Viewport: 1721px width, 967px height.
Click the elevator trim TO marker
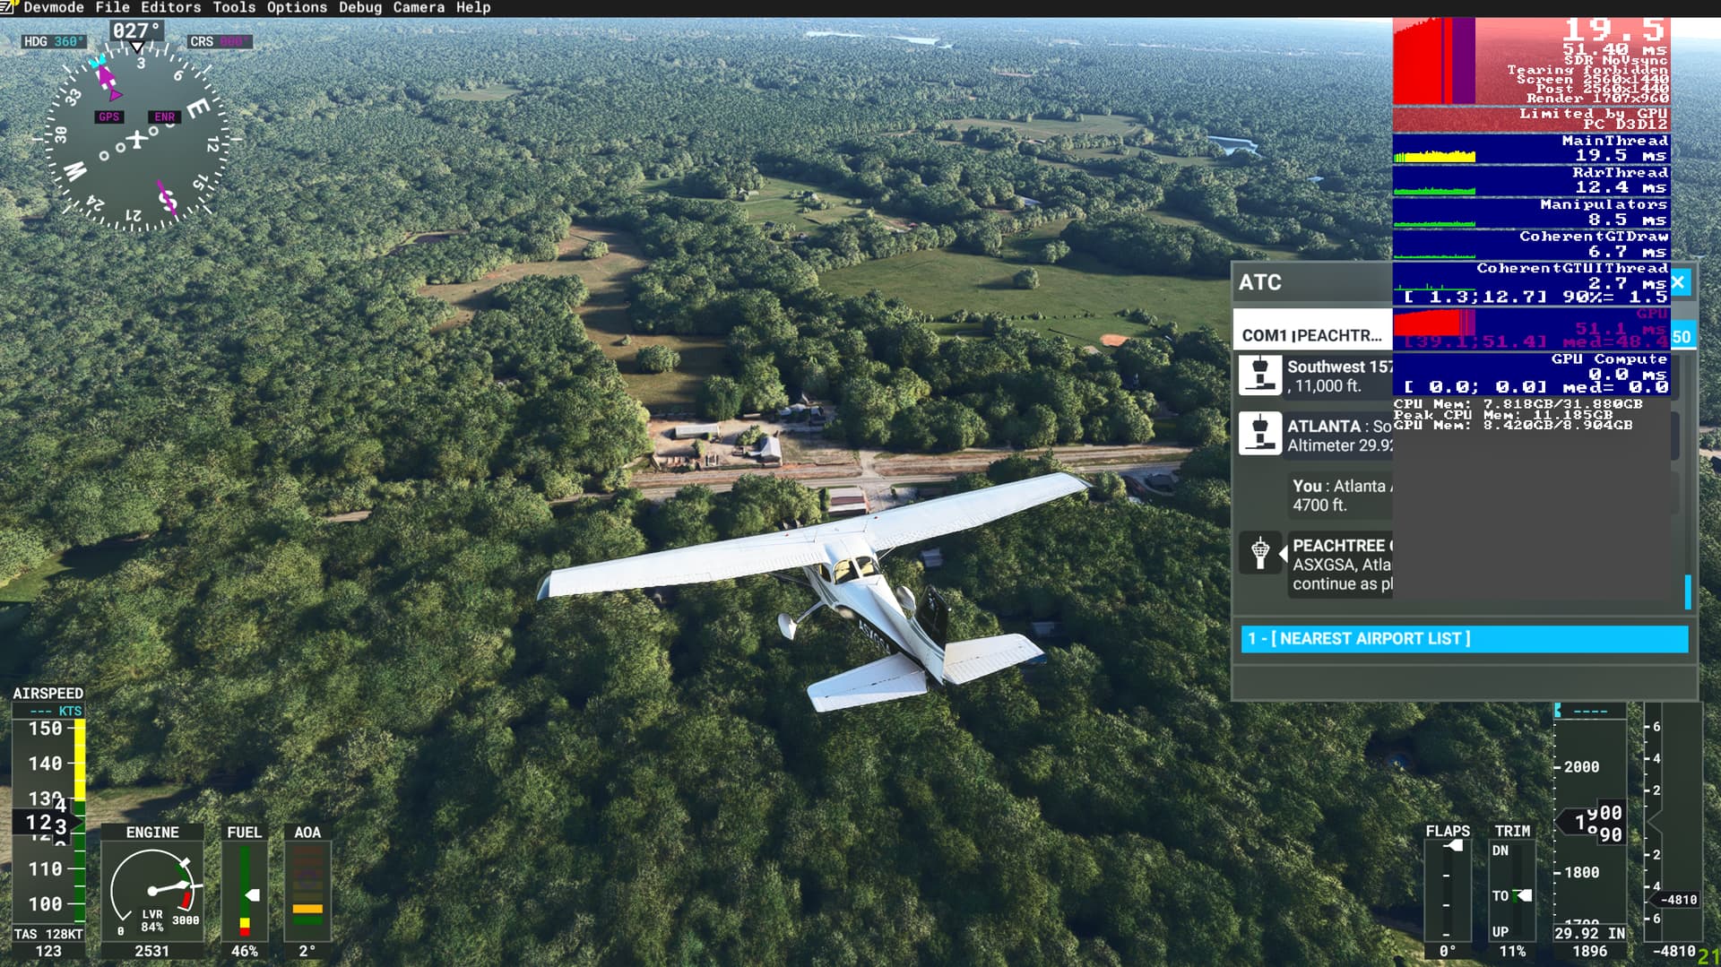pos(1521,895)
